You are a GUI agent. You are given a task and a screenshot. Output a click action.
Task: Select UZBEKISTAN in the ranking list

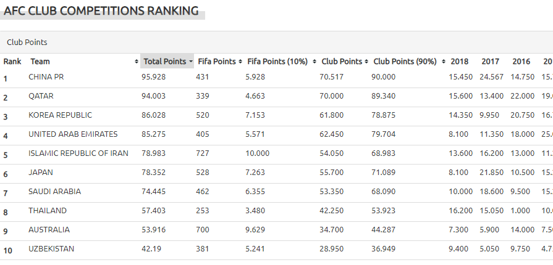tap(51, 249)
